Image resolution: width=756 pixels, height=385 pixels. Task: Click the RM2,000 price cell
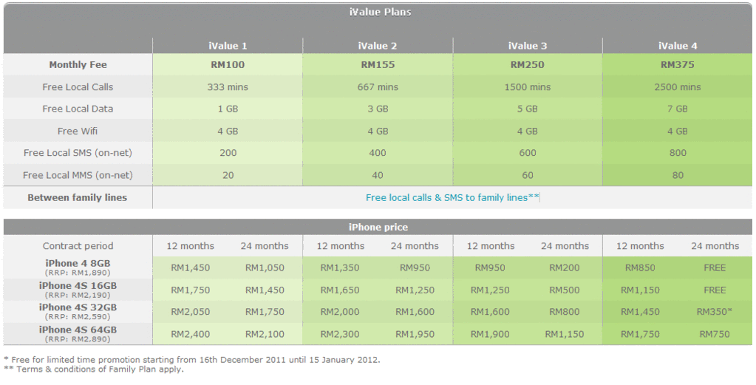340,312
